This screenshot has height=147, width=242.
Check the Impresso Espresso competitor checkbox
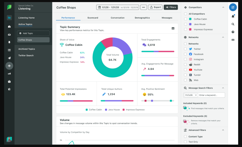[x=186, y=29]
